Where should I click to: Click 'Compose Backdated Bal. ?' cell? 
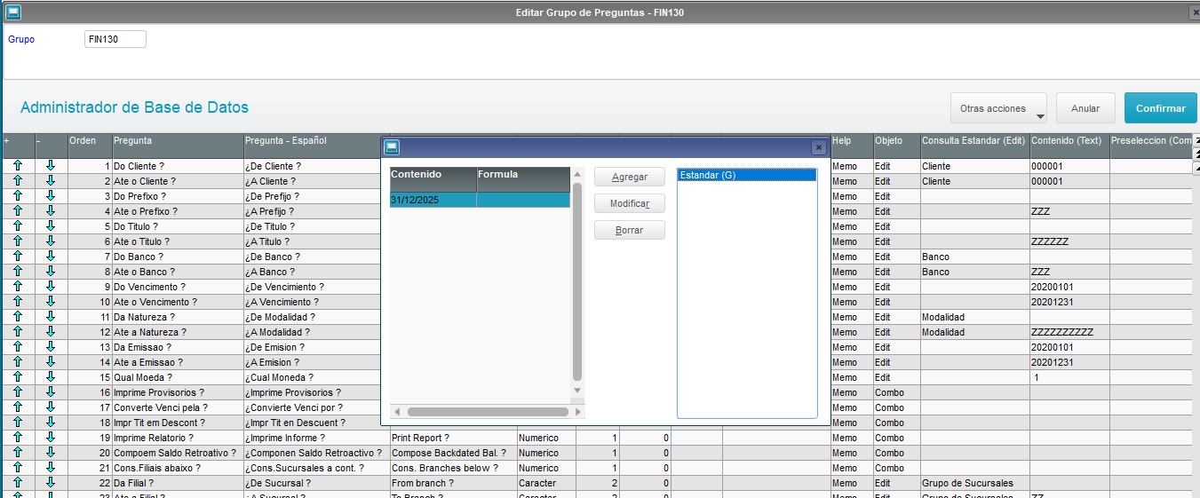click(453, 453)
